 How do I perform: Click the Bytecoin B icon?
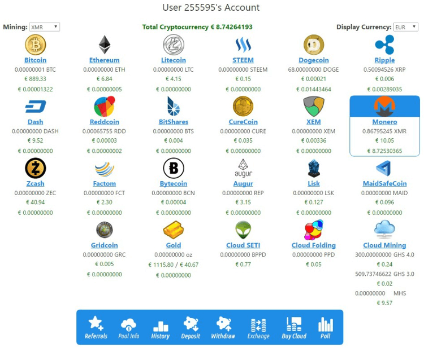click(x=174, y=168)
